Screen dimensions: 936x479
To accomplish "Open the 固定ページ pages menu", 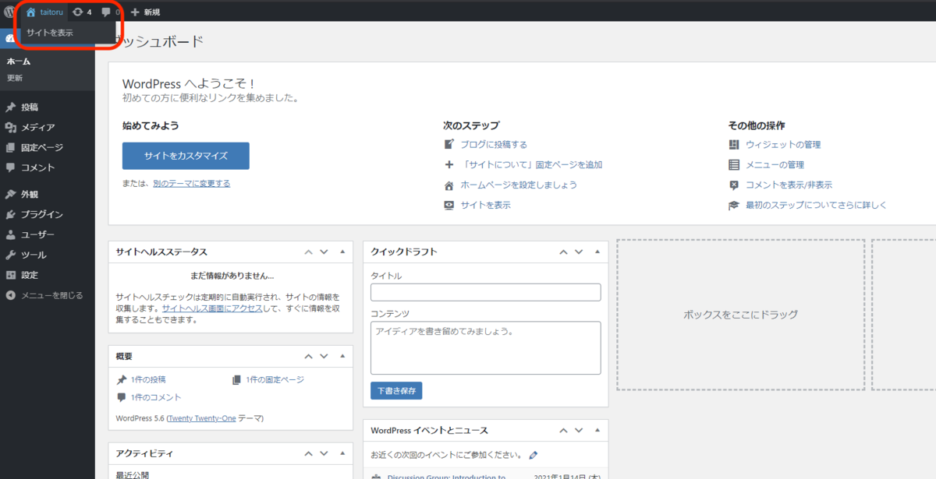I will coord(42,147).
